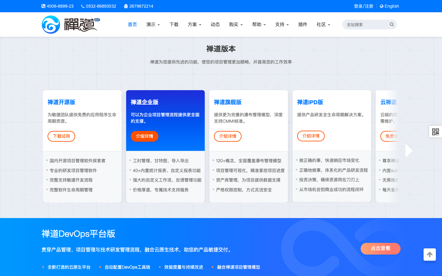Click the globe icon next to English
442x276 pixels.
pyautogui.click(x=381, y=6)
